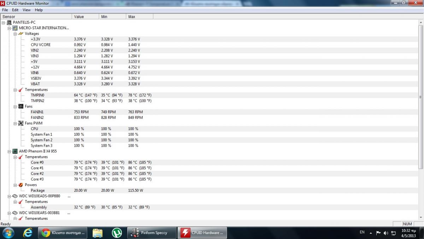This screenshot has height=239, width=424.
Task: Click the motherboard Voltages lightning icon
Action: (x=21, y=33)
